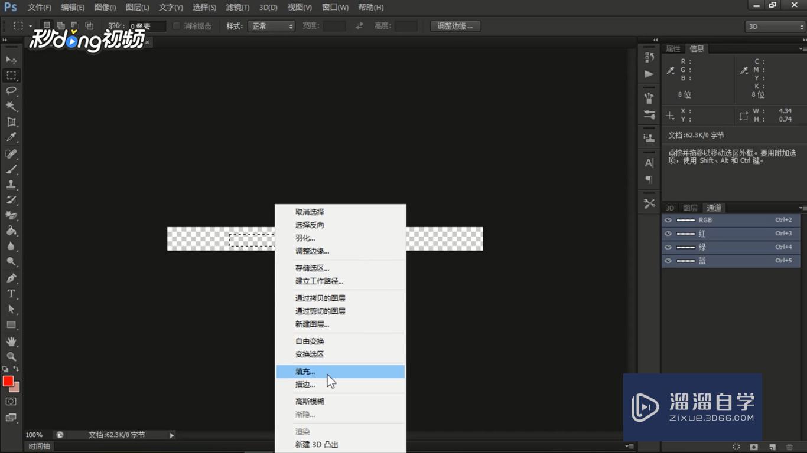Screen dimensions: 807x453
Task: Swap foreground and background colors
Action: pyautogui.click(x=17, y=369)
